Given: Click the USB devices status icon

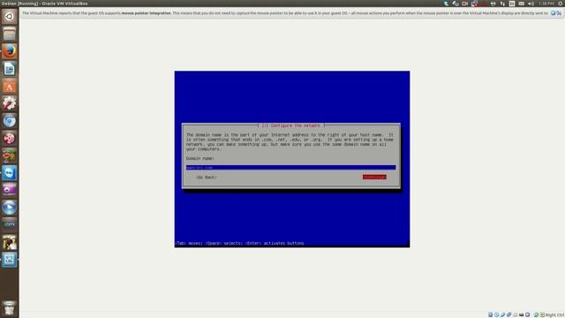Looking at the screenshot, I should coord(502,314).
